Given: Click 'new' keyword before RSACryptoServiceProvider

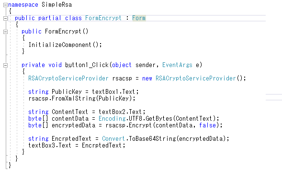Looking at the screenshot, I should [x=147, y=79].
